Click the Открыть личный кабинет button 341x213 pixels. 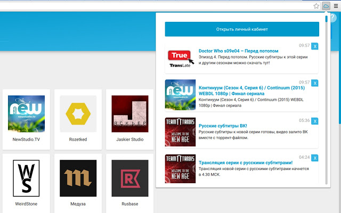[241, 29]
